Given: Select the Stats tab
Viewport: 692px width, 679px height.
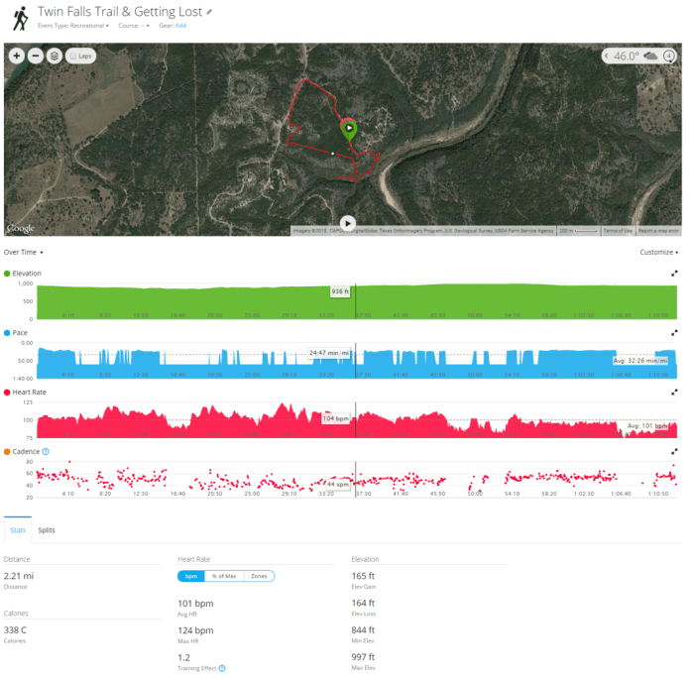Looking at the screenshot, I should tap(17, 530).
